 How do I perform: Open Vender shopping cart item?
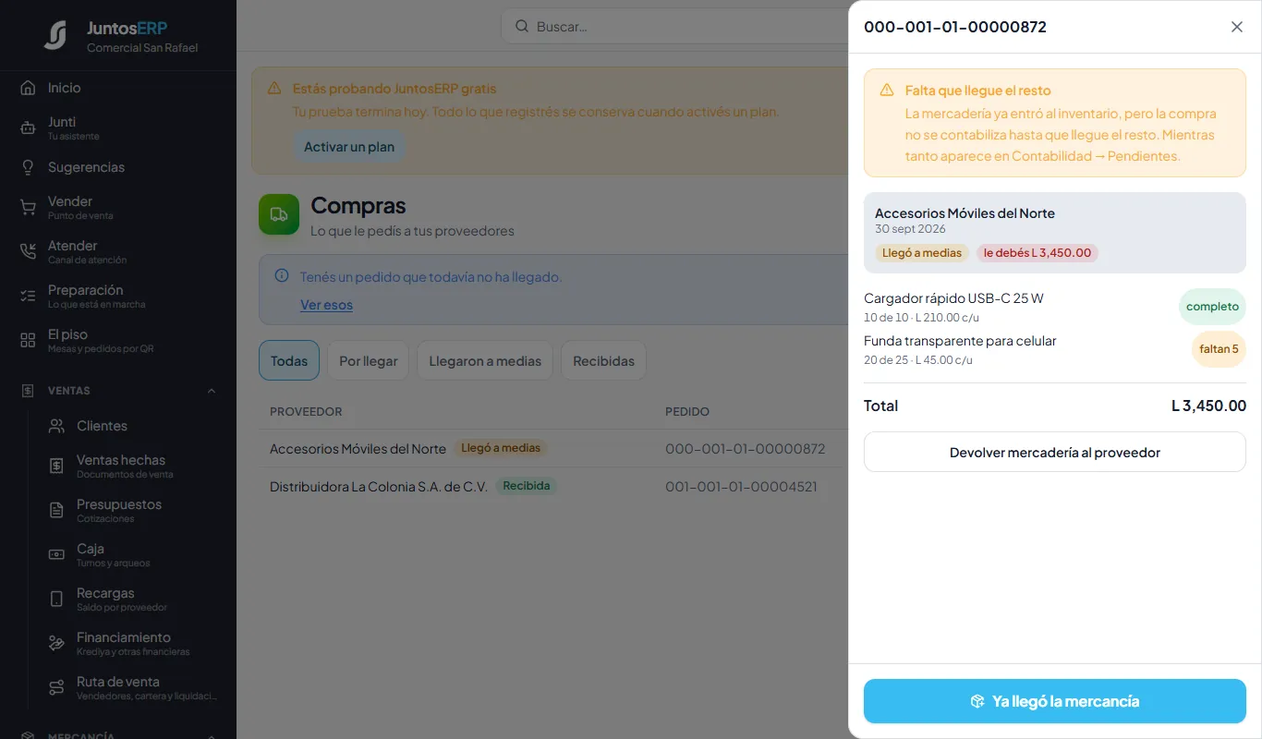pos(118,207)
